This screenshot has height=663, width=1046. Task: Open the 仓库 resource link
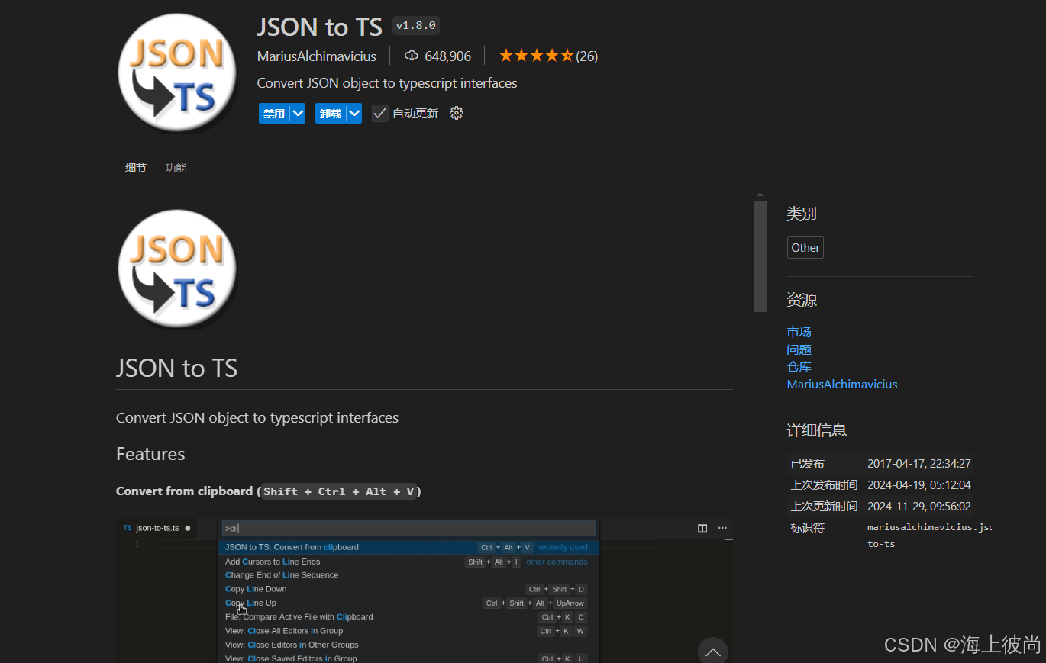click(x=799, y=367)
